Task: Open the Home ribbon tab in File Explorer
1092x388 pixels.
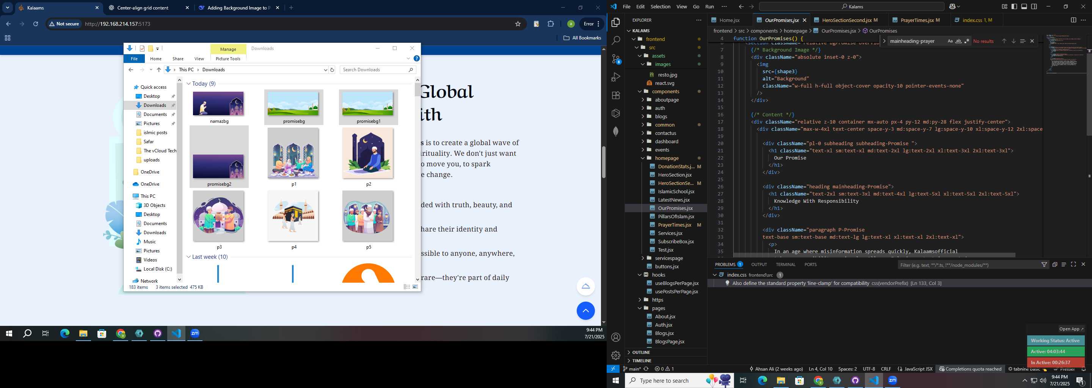Action: (155, 59)
